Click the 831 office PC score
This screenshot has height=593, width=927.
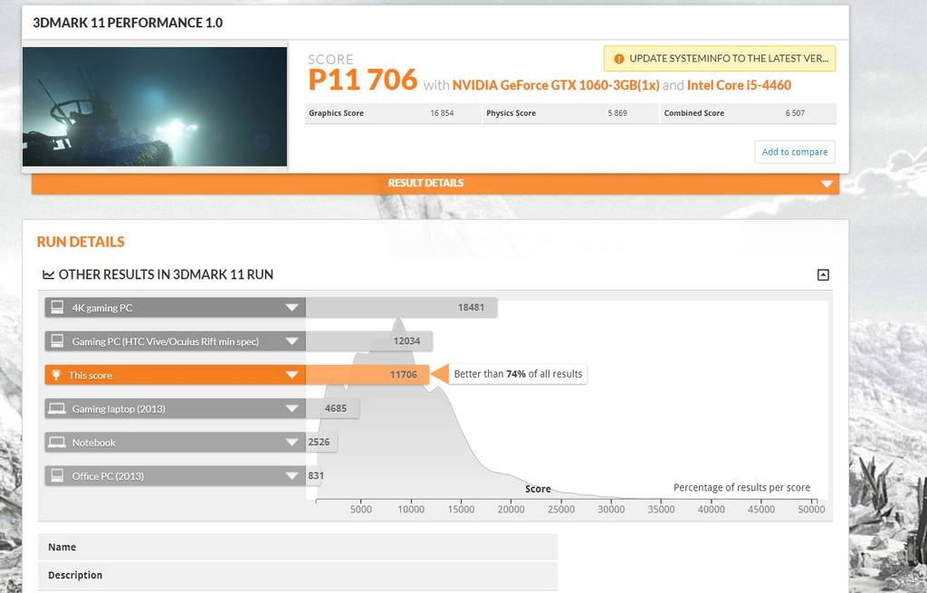316,476
